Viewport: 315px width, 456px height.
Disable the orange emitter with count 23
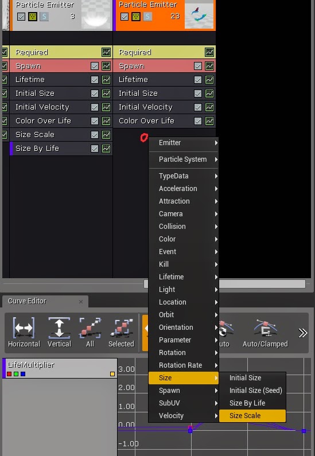[x=124, y=17]
